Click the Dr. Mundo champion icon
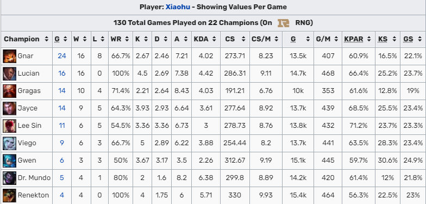 10,178
